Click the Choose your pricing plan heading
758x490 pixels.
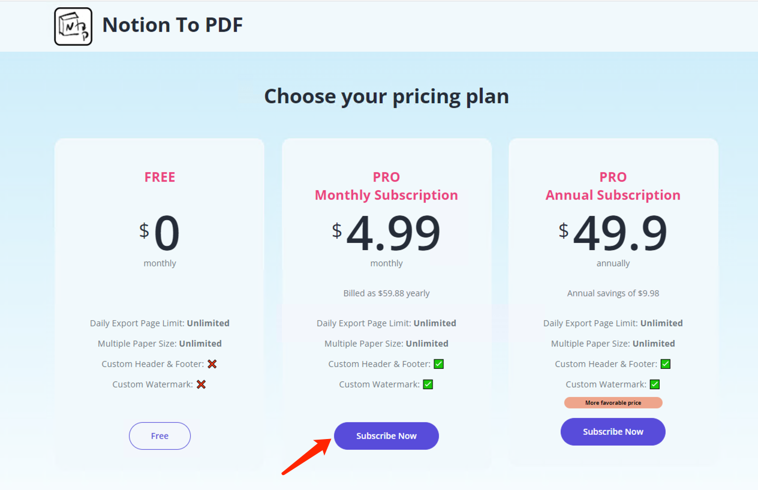[x=387, y=96]
